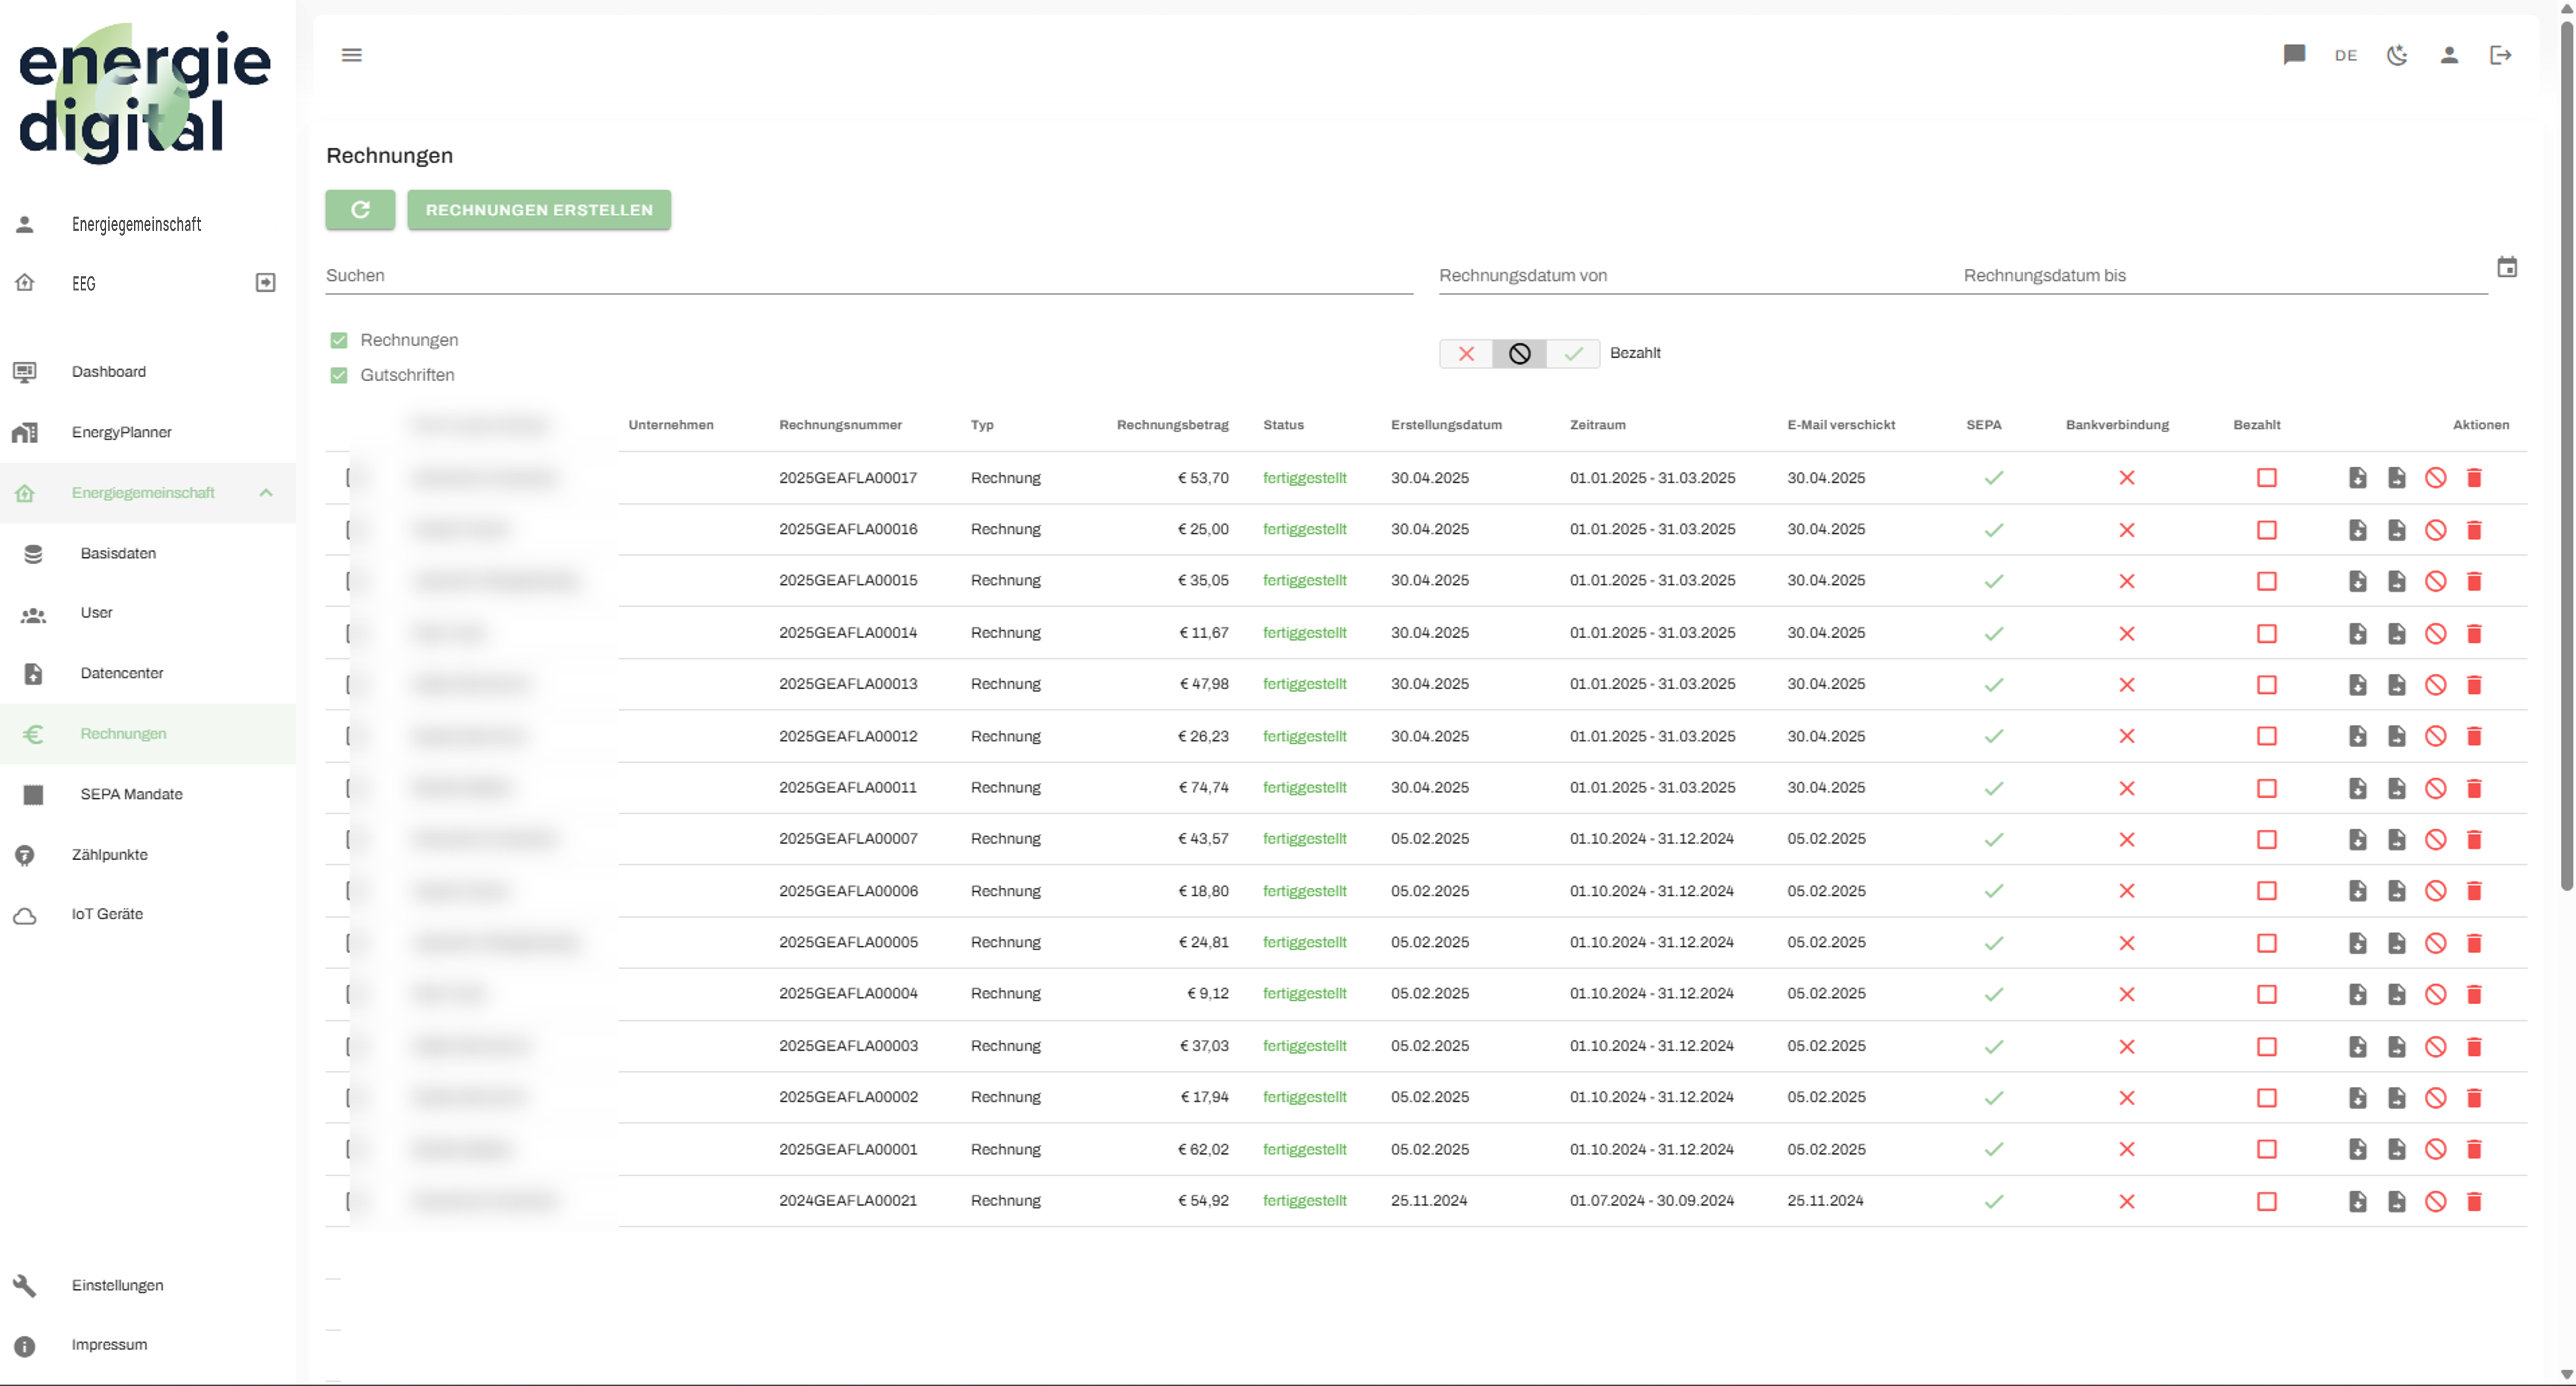Select the green check Bezahlt filter

tap(1573, 354)
